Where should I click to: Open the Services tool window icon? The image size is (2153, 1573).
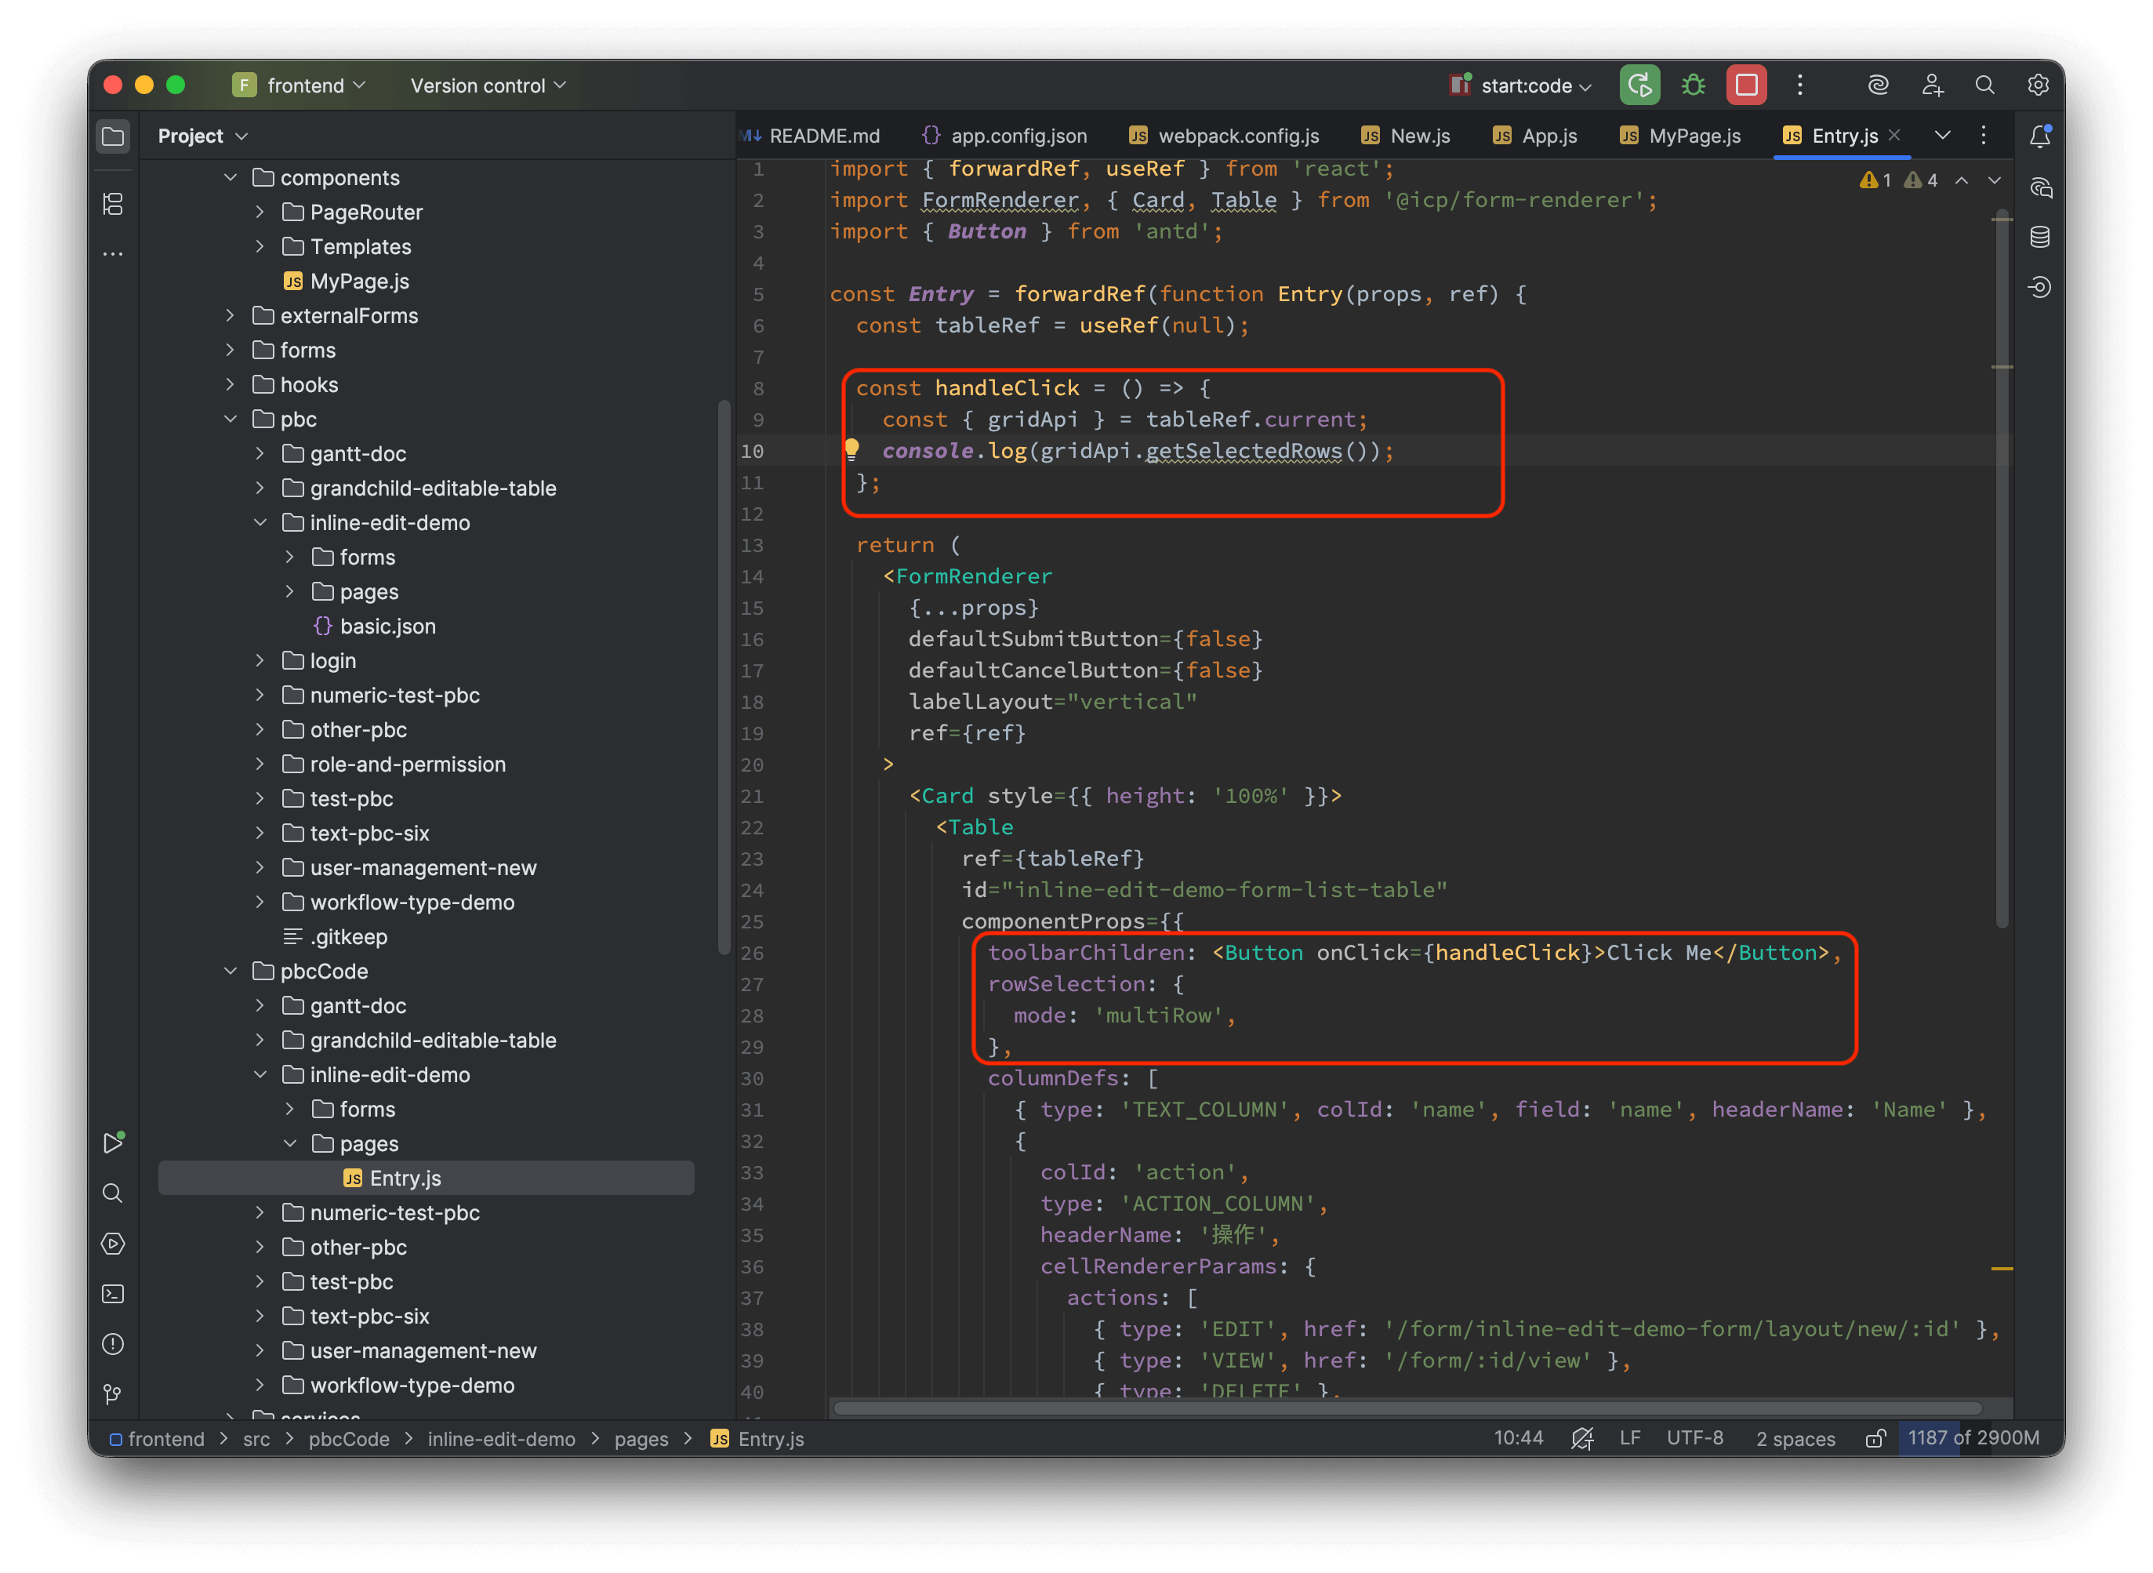(x=112, y=1243)
